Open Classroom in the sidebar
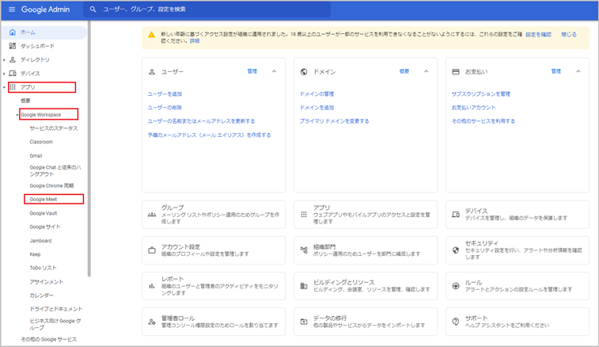The image size is (599, 347). 41,142
